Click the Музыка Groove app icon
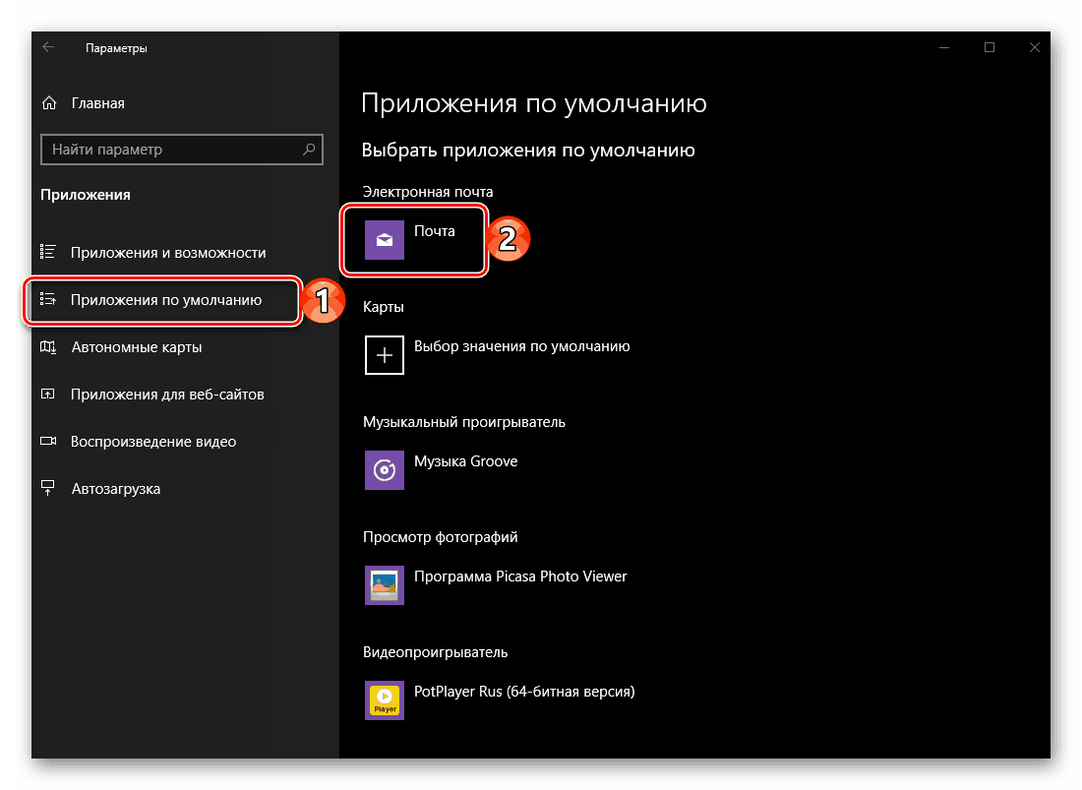 point(384,469)
